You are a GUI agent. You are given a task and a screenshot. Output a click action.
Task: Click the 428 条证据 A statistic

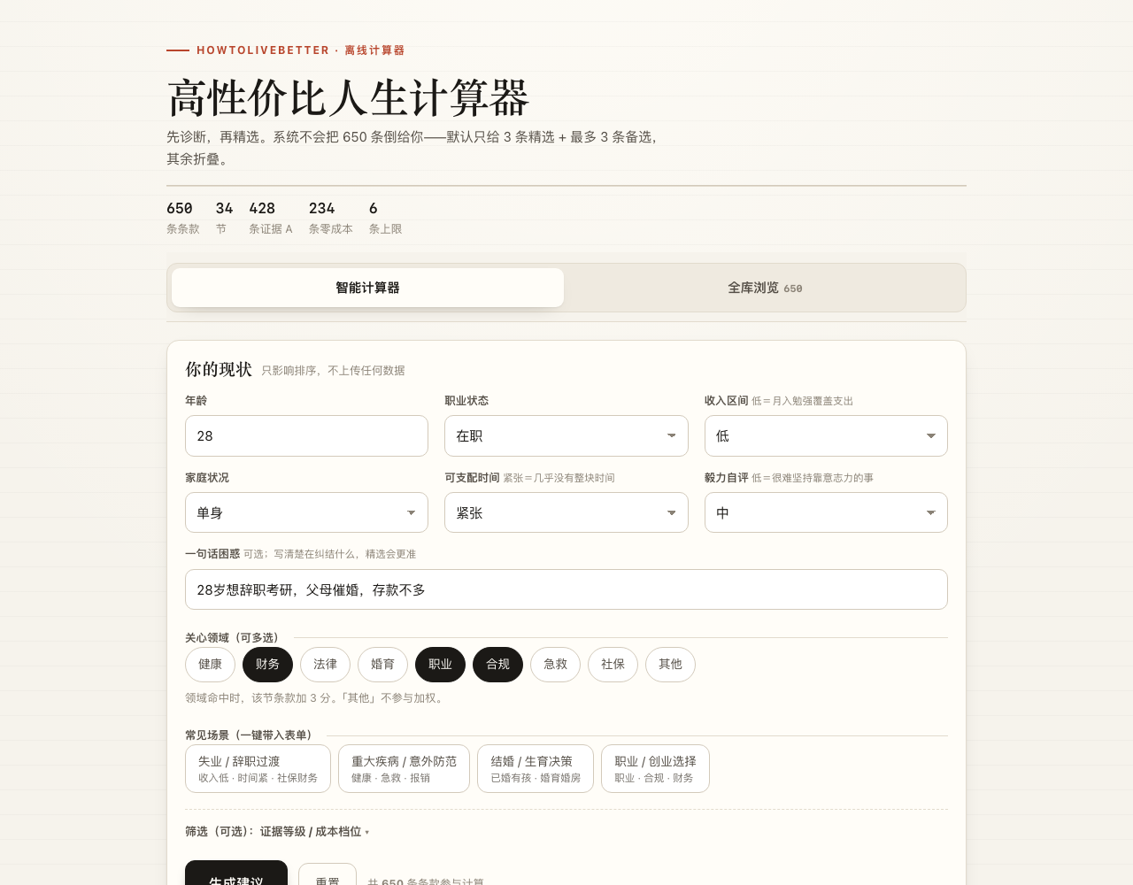271,218
